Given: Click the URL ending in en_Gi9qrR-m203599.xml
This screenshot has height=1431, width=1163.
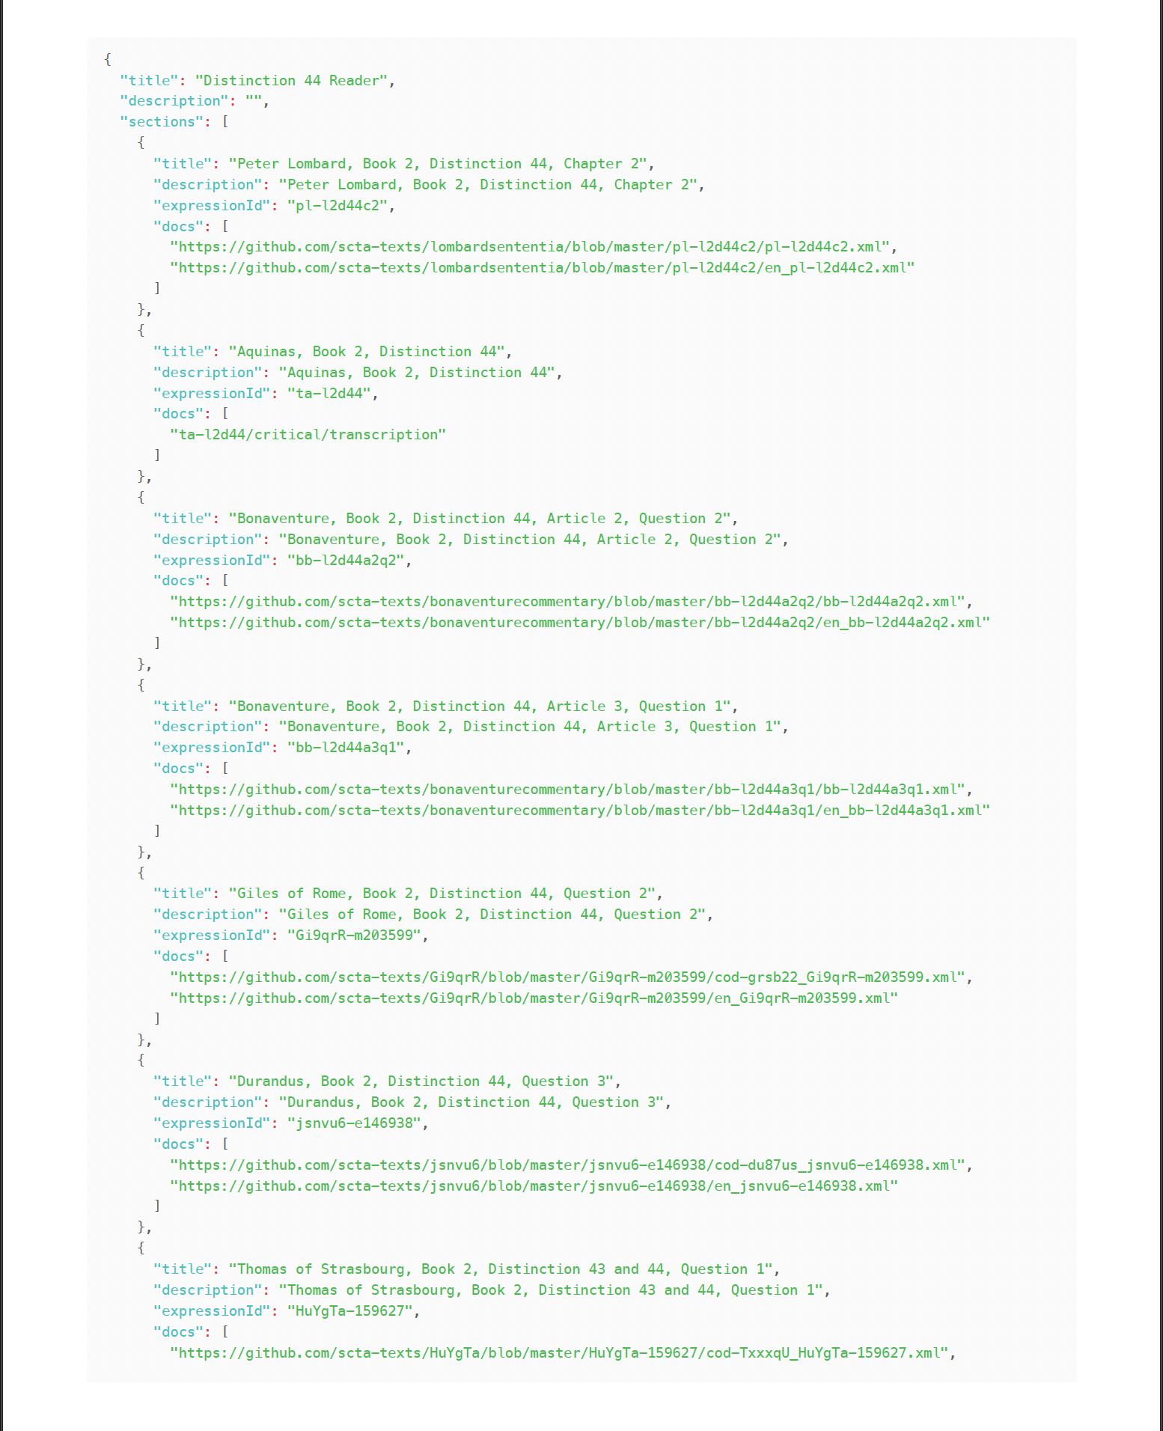Looking at the screenshot, I should (x=534, y=998).
